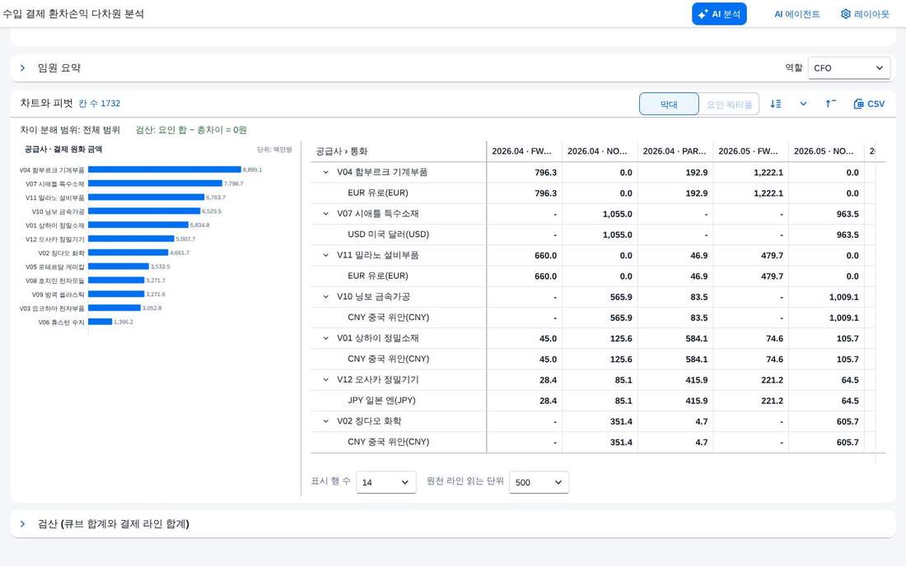Click the V02 칭다오 bar in chart
Viewport: 906px width, 566px height.
(x=128, y=253)
